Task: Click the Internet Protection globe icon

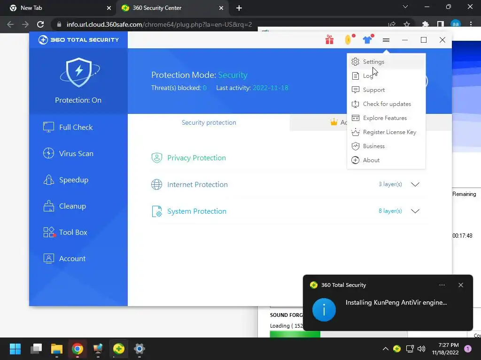Action: coord(157,184)
